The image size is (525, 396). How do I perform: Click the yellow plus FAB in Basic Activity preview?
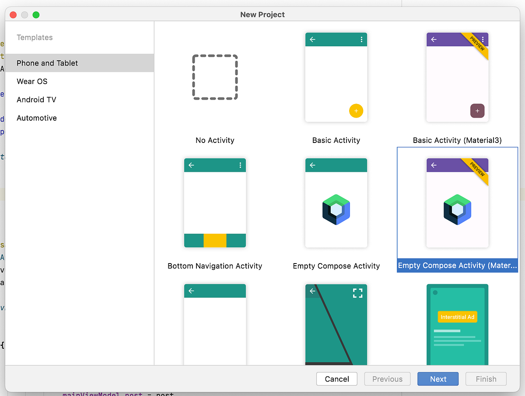click(356, 111)
